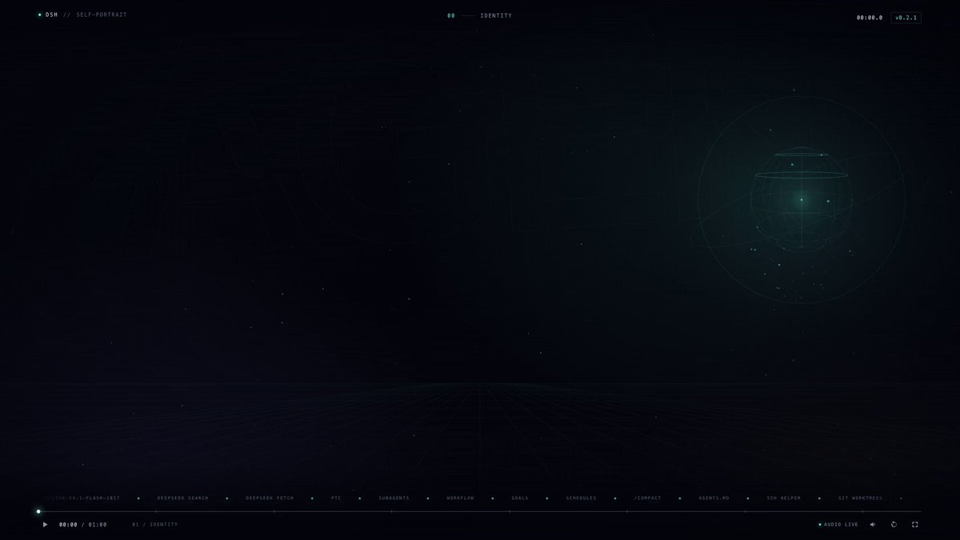Viewport: 960px width, 540px height.
Task: Click the DEEPSEEK FETCH ticker label
Action: (270, 498)
